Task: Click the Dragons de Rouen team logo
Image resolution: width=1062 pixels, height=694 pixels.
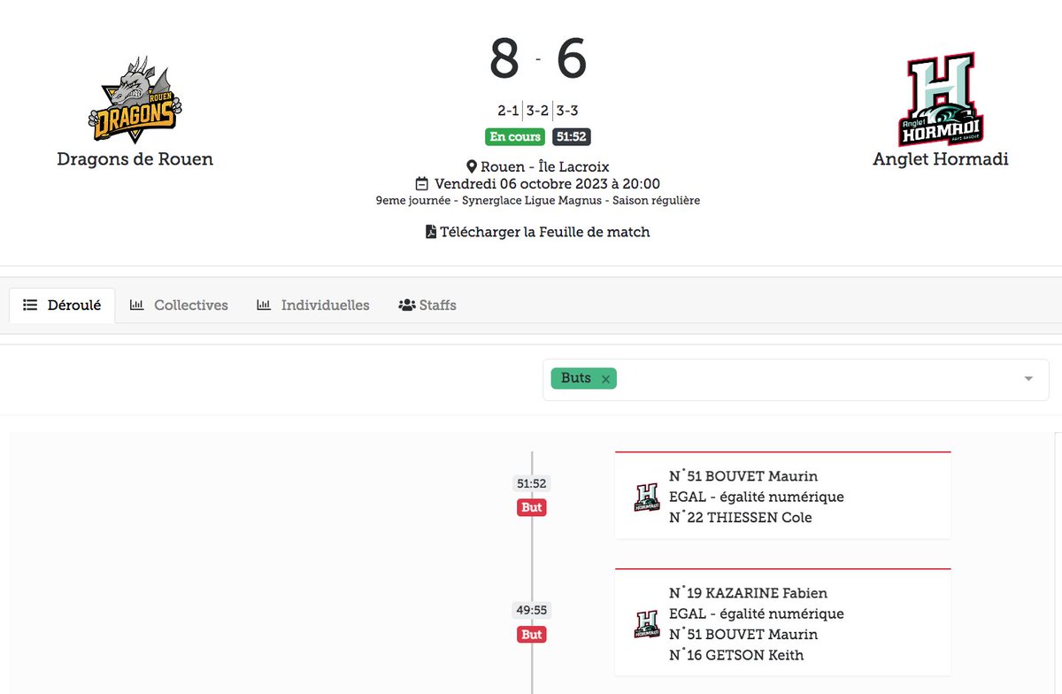Action: point(135,99)
